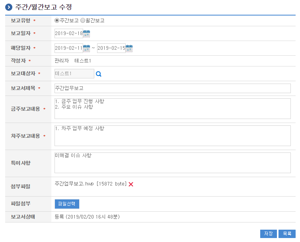Viewport: 300px width, 242px height.
Task: Click the 보고대상자 field showing 테스트1
Action: (x=74, y=73)
